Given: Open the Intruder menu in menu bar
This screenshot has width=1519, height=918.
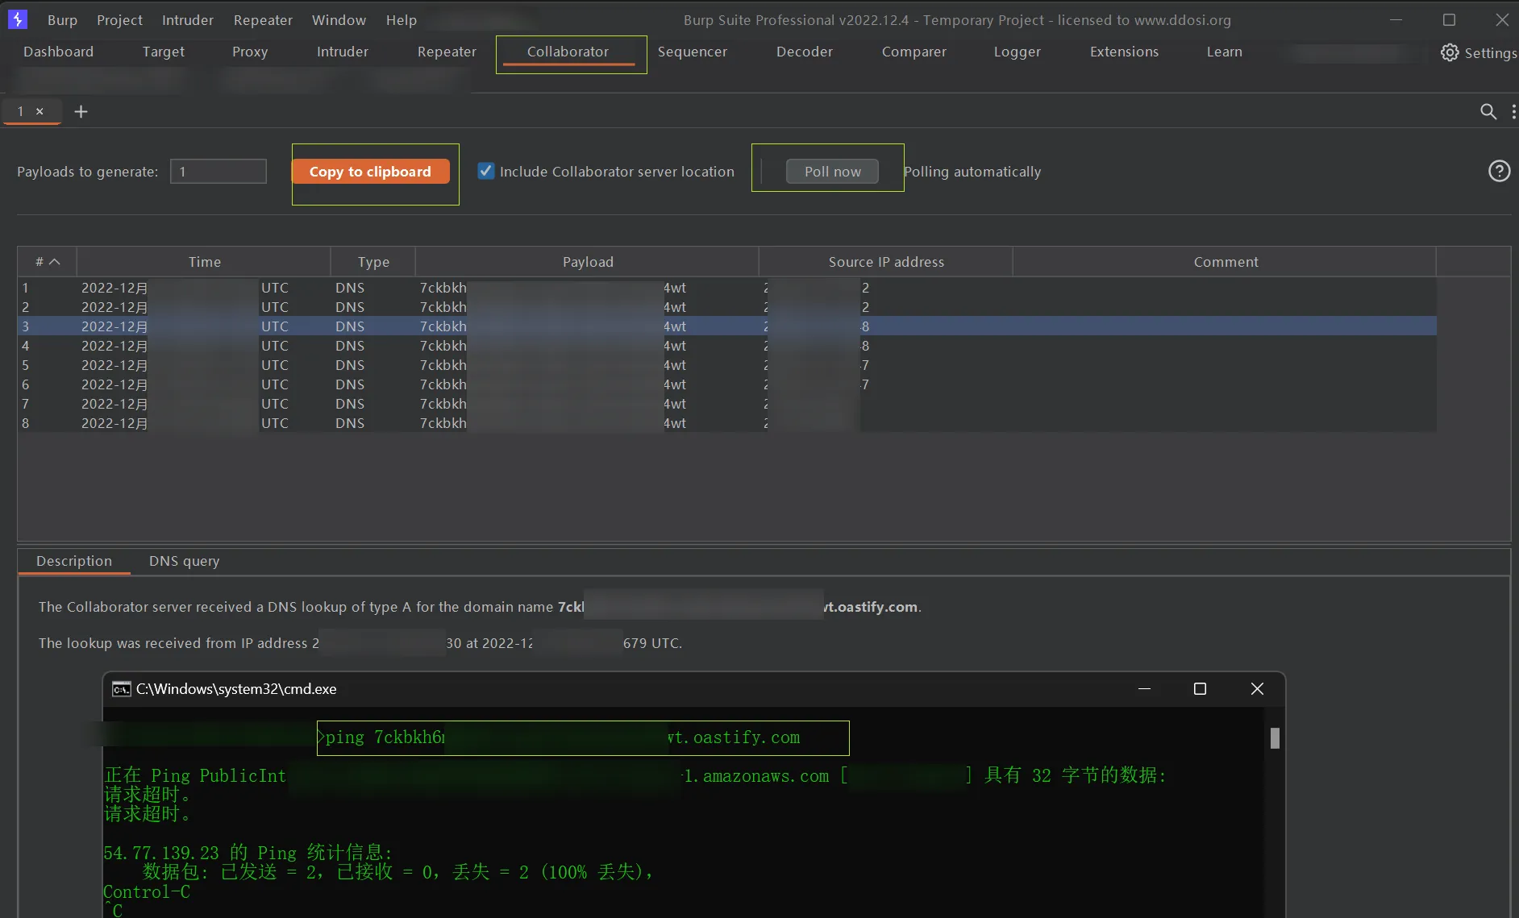Looking at the screenshot, I should tap(187, 20).
